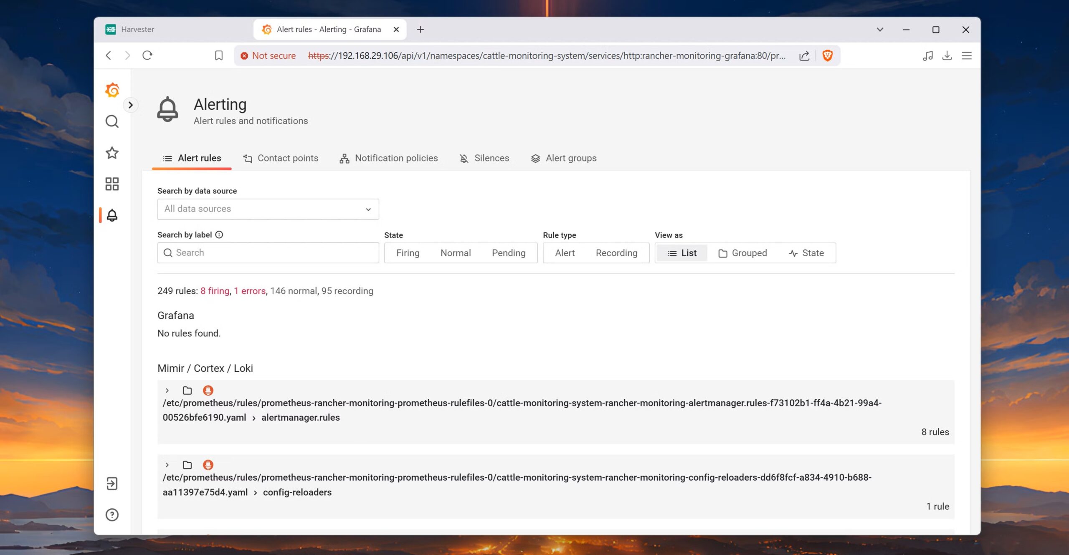
Task: Select Recording rule type filter
Action: click(x=616, y=253)
